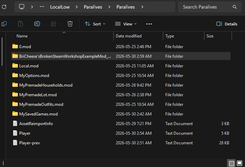Select the 0.mod folder name

pyautogui.click(x=25, y=47)
